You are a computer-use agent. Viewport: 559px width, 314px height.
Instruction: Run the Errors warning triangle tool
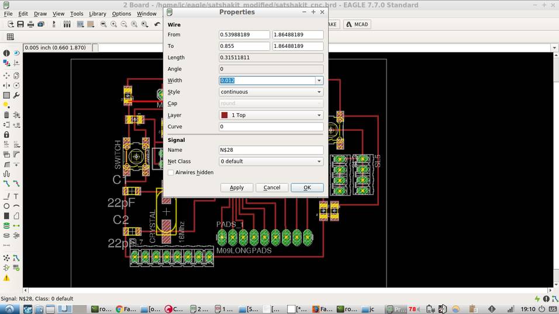point(6,278)
